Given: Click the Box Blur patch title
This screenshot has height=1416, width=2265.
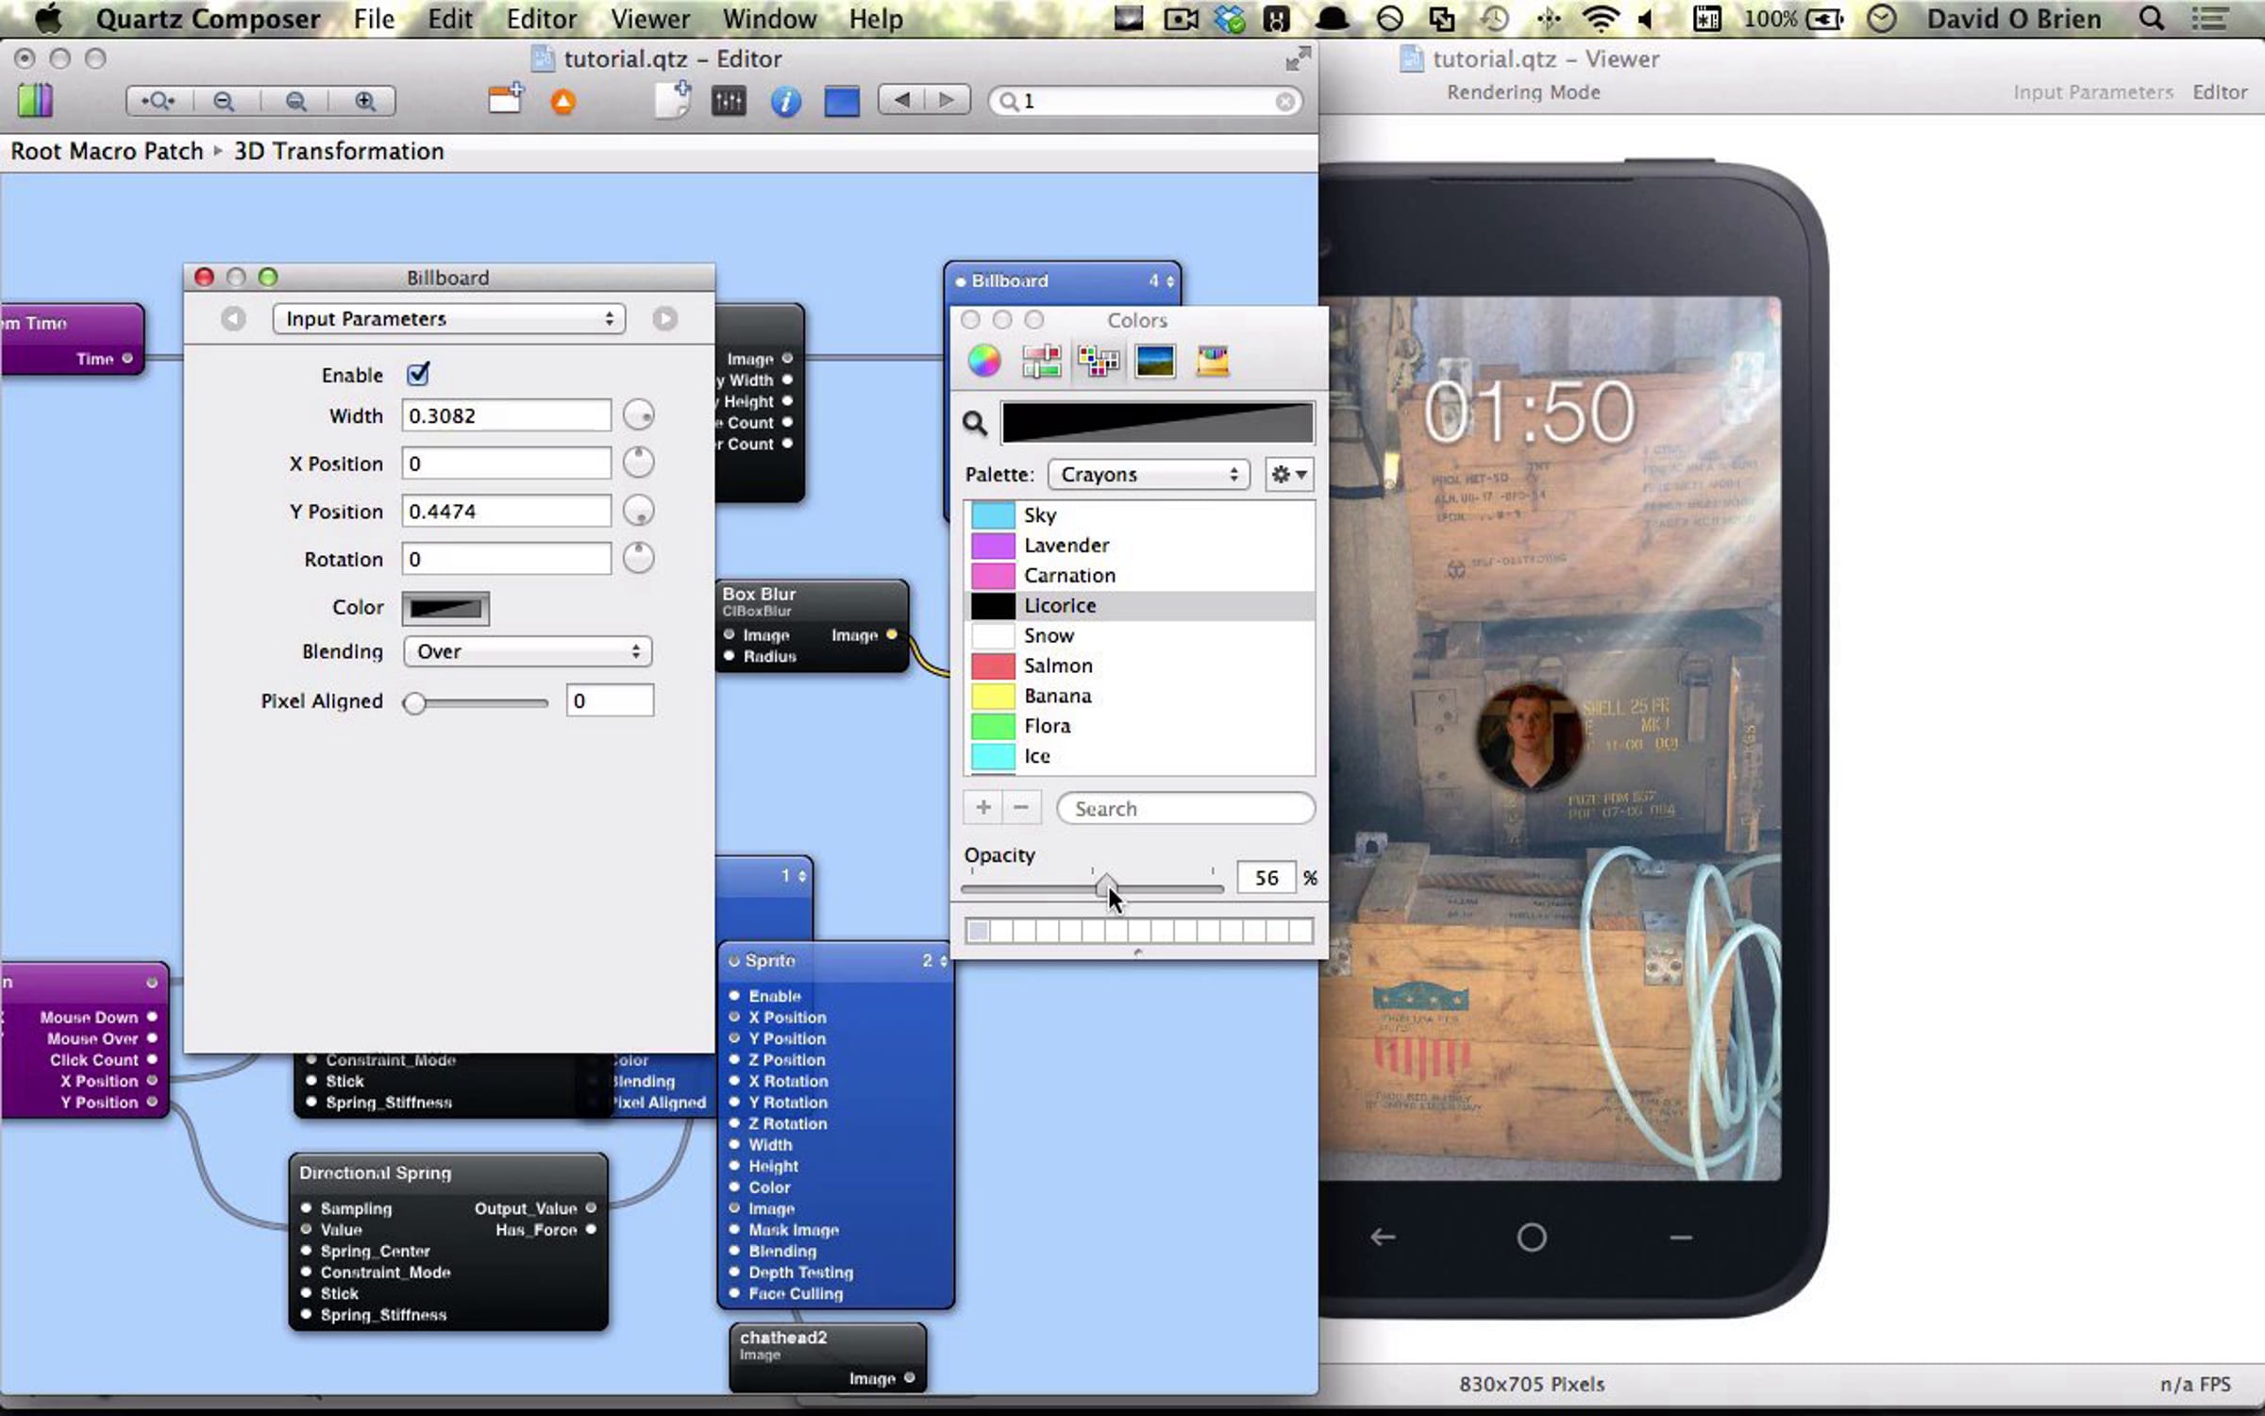Looking at the screenshot, I should (759, 594).
